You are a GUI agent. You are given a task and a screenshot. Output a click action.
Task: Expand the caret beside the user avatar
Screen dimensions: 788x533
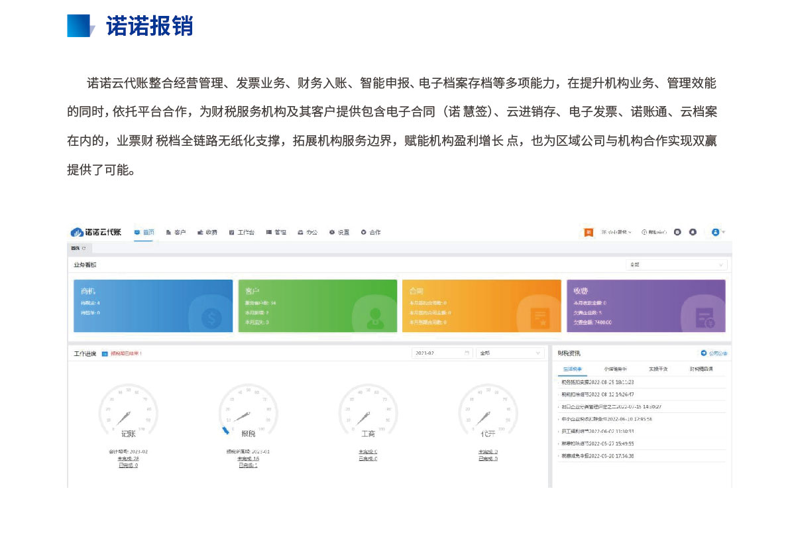click(724, 233)
